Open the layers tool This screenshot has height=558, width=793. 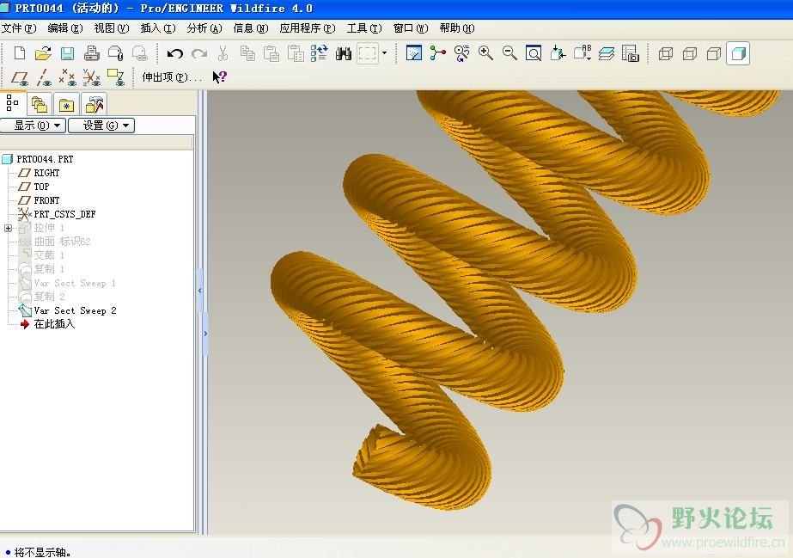tap(607, 53)
